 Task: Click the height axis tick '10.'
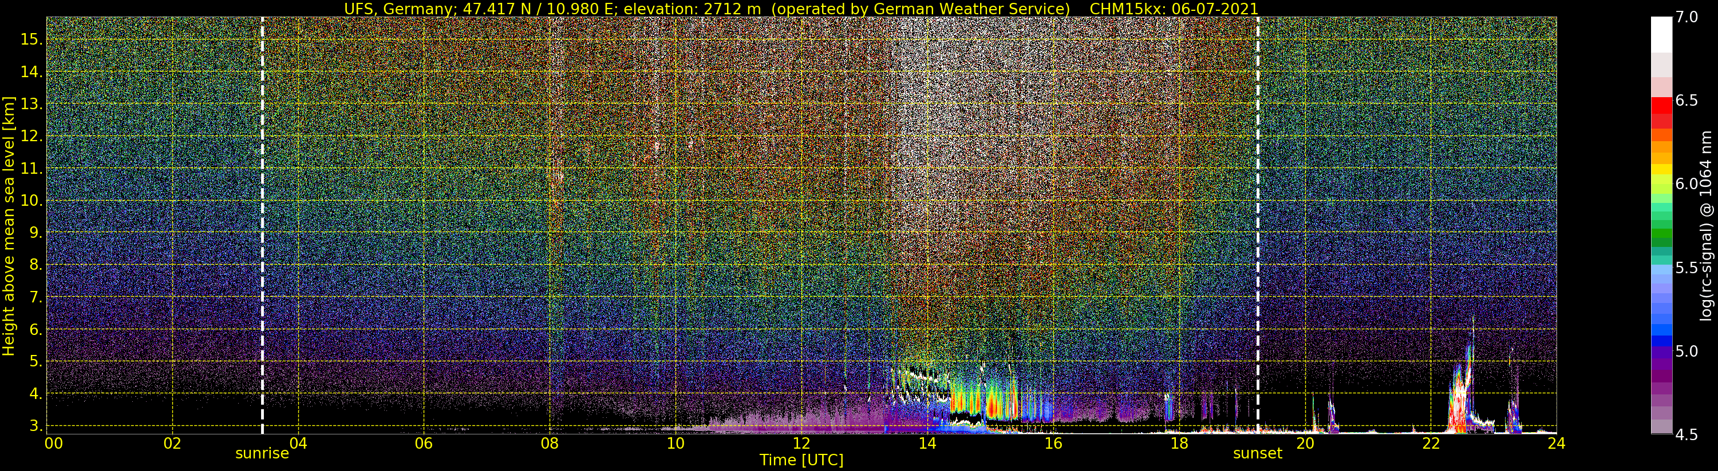point(31,201)
